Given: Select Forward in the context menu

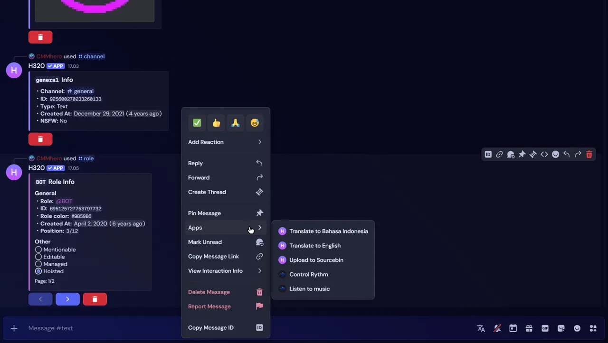Looking at the screenshot, I should pos(226,177).
